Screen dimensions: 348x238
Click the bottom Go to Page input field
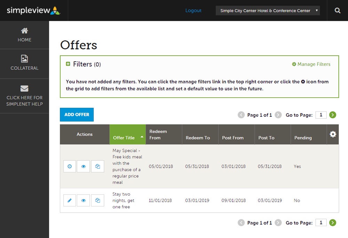[321, 222]
